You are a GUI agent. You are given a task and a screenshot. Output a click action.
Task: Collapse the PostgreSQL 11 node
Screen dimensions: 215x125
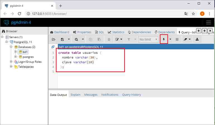(7, 42)
